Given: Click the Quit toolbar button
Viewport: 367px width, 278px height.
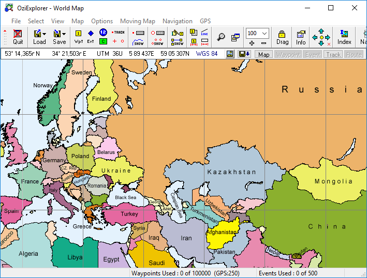Looking at the screenshot, I should click(18, 37).
